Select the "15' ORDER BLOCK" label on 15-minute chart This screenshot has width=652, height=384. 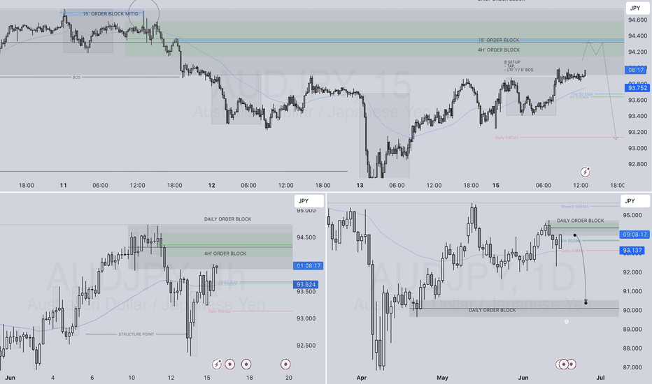pyautogui.click(x=499, y=40)
